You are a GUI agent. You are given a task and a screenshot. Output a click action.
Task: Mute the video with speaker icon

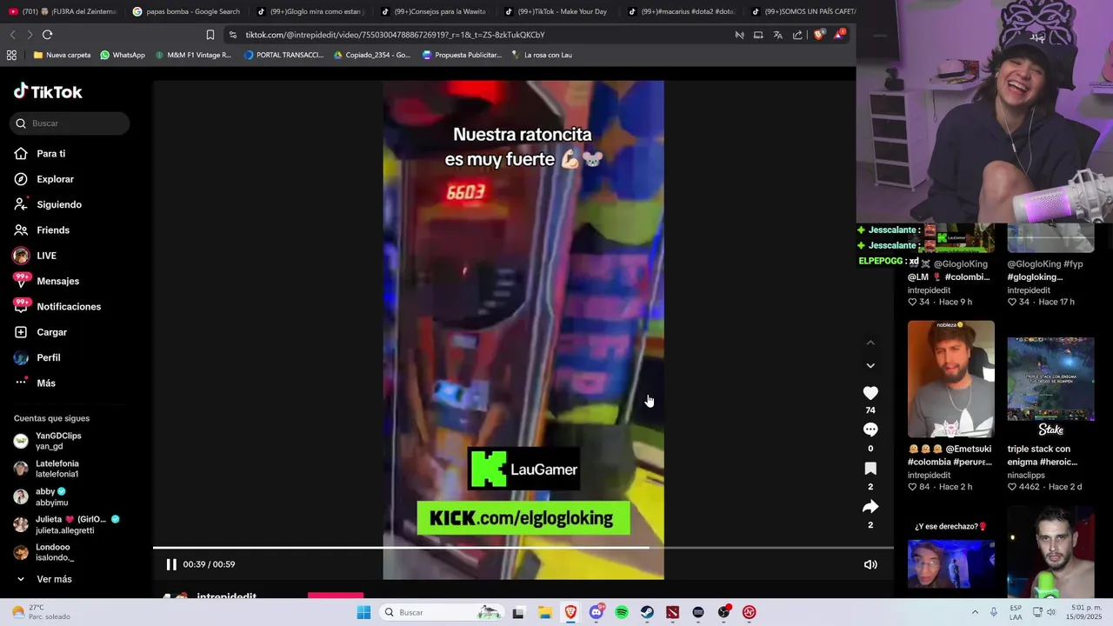point(870,564)
